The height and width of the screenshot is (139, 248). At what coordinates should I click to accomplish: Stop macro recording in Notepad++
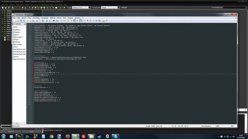point(90,20)
